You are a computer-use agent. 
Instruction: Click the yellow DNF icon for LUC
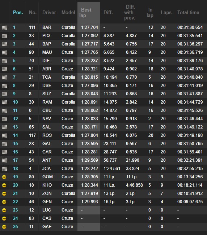(x=4, y=210)
